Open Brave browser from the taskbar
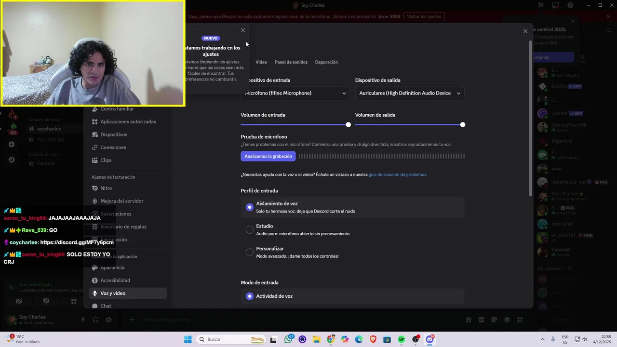 [373, 339]
